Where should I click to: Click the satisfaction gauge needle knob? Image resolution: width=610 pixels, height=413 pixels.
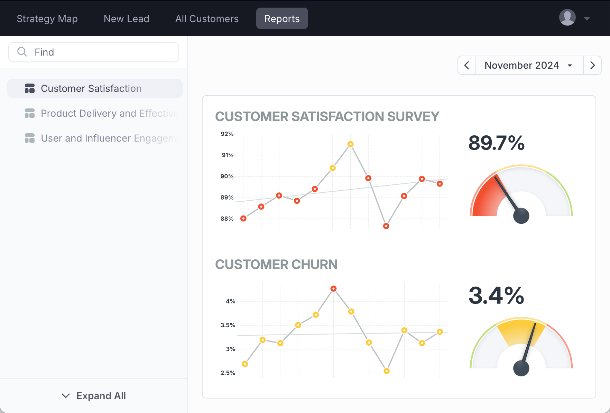click(521, 216)
